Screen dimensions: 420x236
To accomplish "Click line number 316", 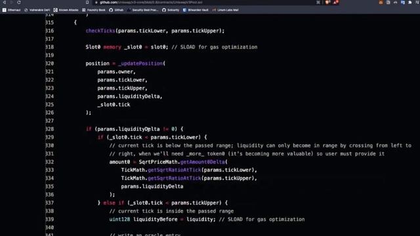I will click(x=50, y=31).
